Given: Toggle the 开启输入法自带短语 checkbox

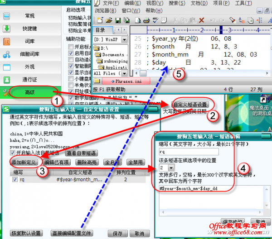Looking at the screenshot, I should tap(13, 153).
